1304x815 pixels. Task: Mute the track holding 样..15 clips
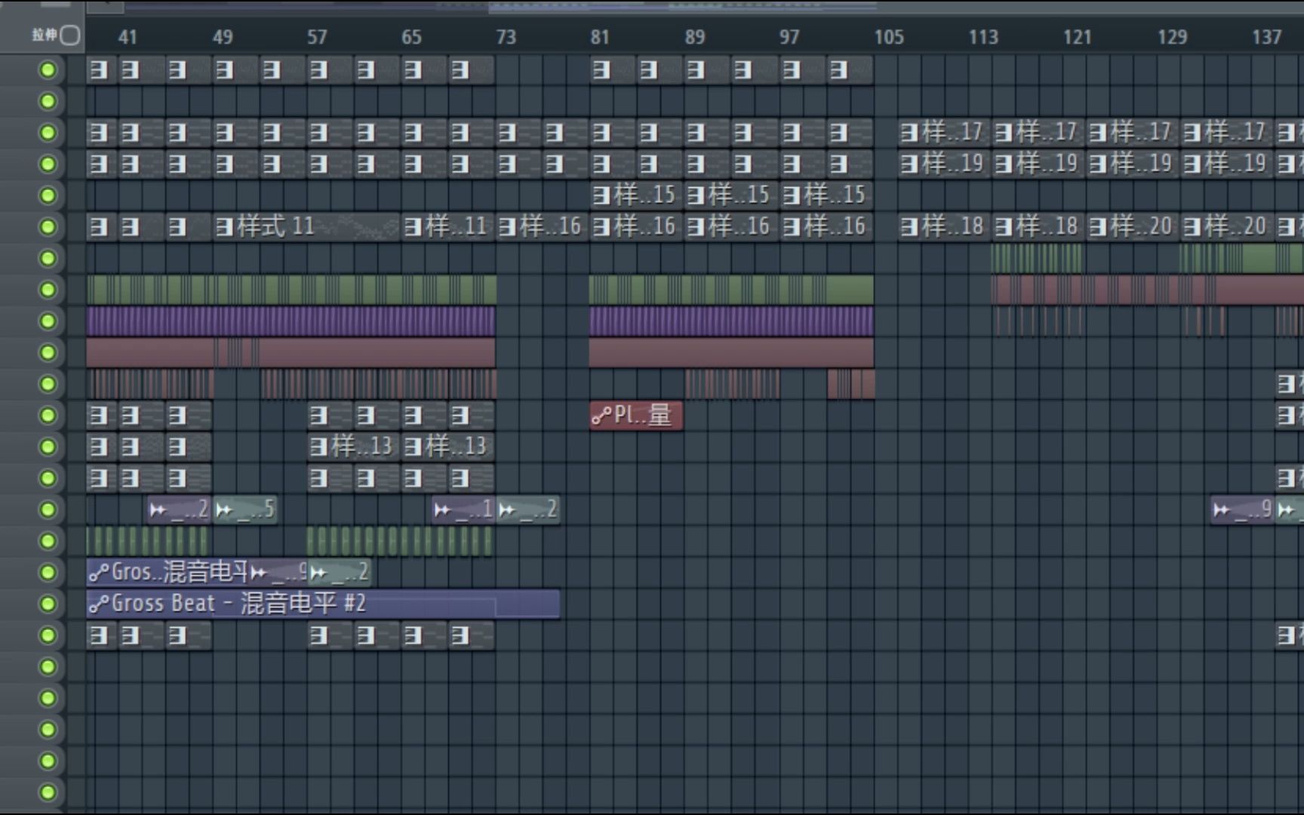coord(48,195)
